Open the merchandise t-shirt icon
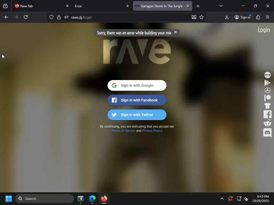The height and width of the screenshot is (205, 274). [x=267, y=106]
